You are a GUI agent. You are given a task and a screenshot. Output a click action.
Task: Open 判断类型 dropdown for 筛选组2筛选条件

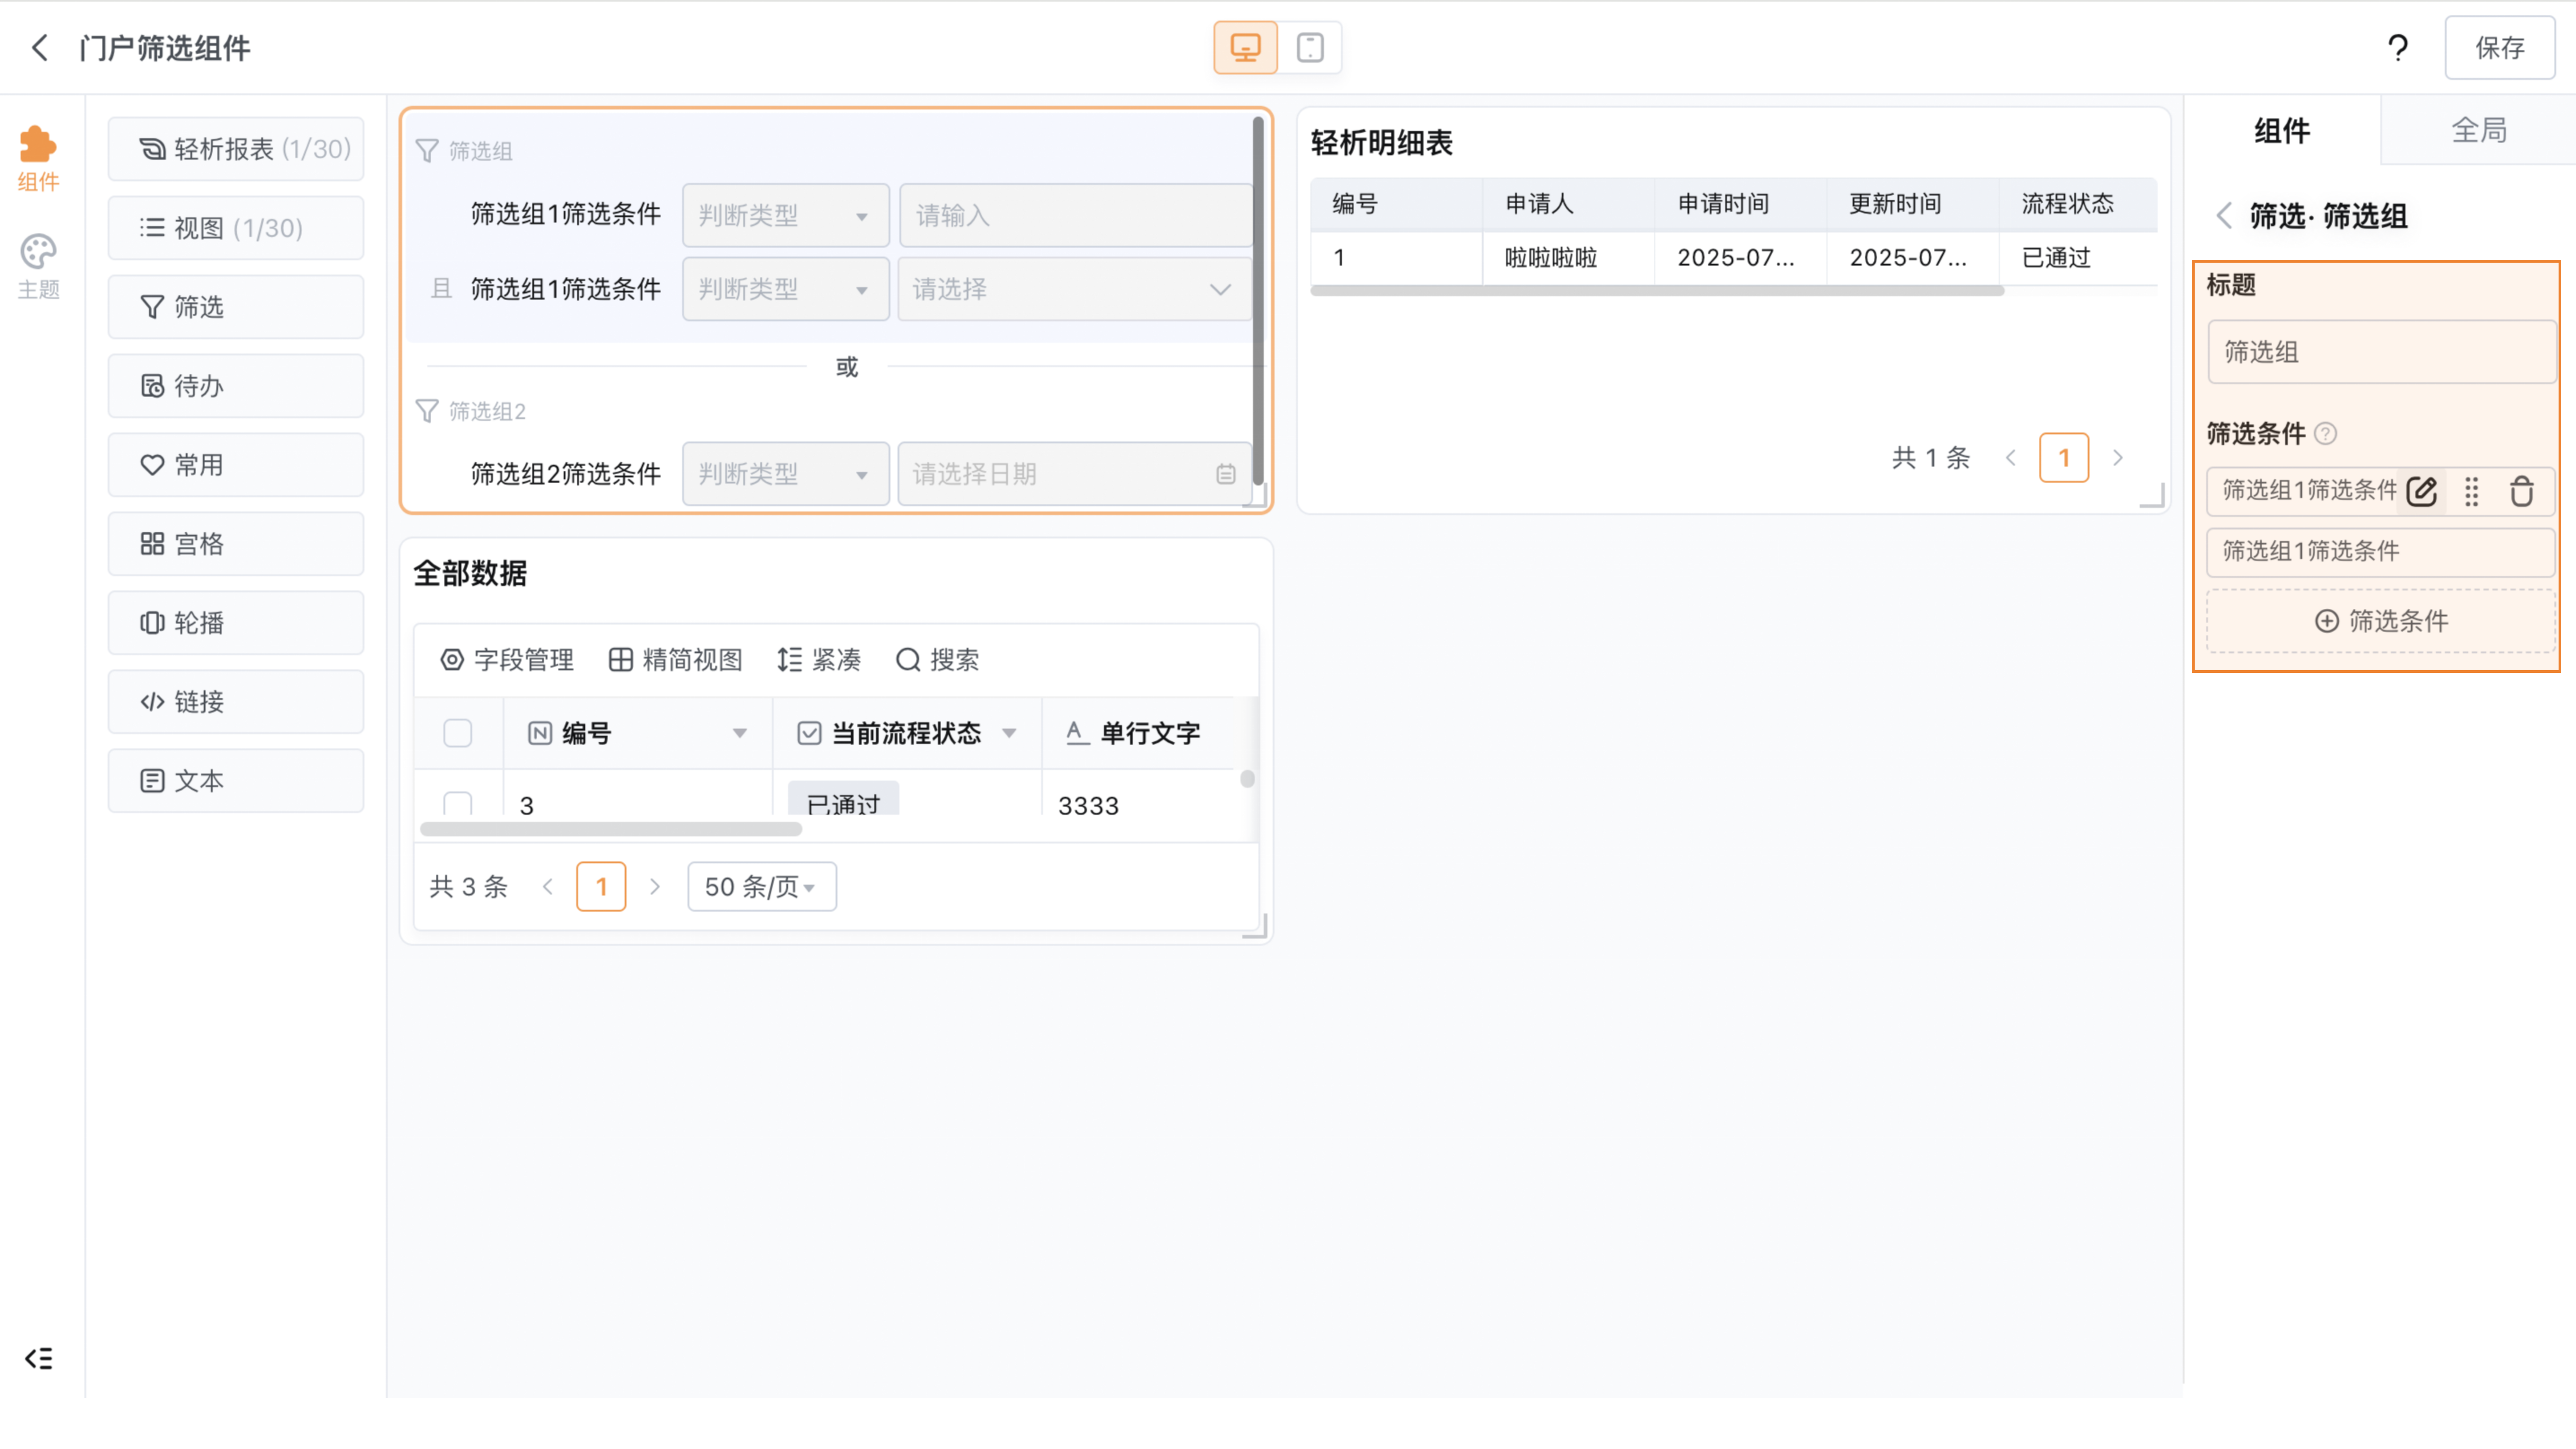coord(786,474)
